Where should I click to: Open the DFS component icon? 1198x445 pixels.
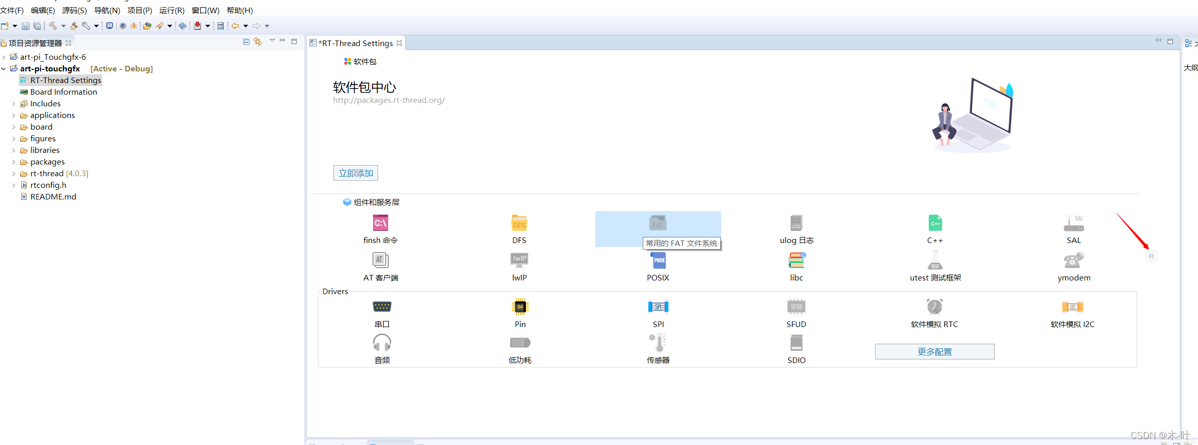point(519,223)
